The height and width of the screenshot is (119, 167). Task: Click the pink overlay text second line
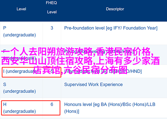(x=80, y=61)
